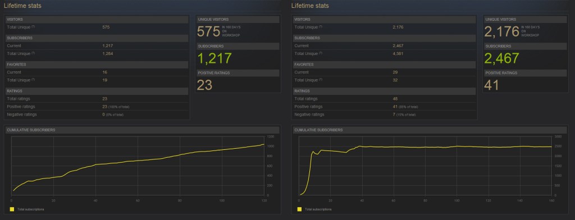The width and height of the screenshot is (575, 220).
Task: Select the large green 1,217 subscribers figure
Action: 215,59
